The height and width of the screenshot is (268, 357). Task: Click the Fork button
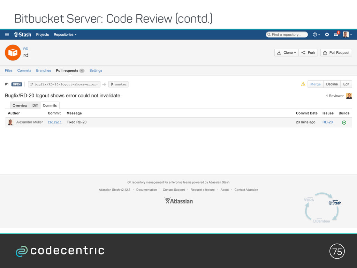pyautogui.click(x=308, y=53)
